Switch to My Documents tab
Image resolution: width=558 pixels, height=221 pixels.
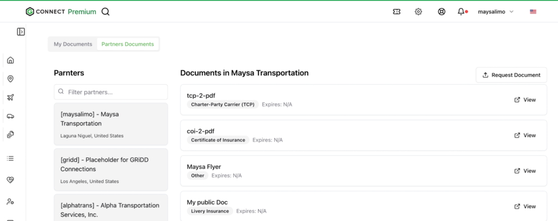point(73,45)
